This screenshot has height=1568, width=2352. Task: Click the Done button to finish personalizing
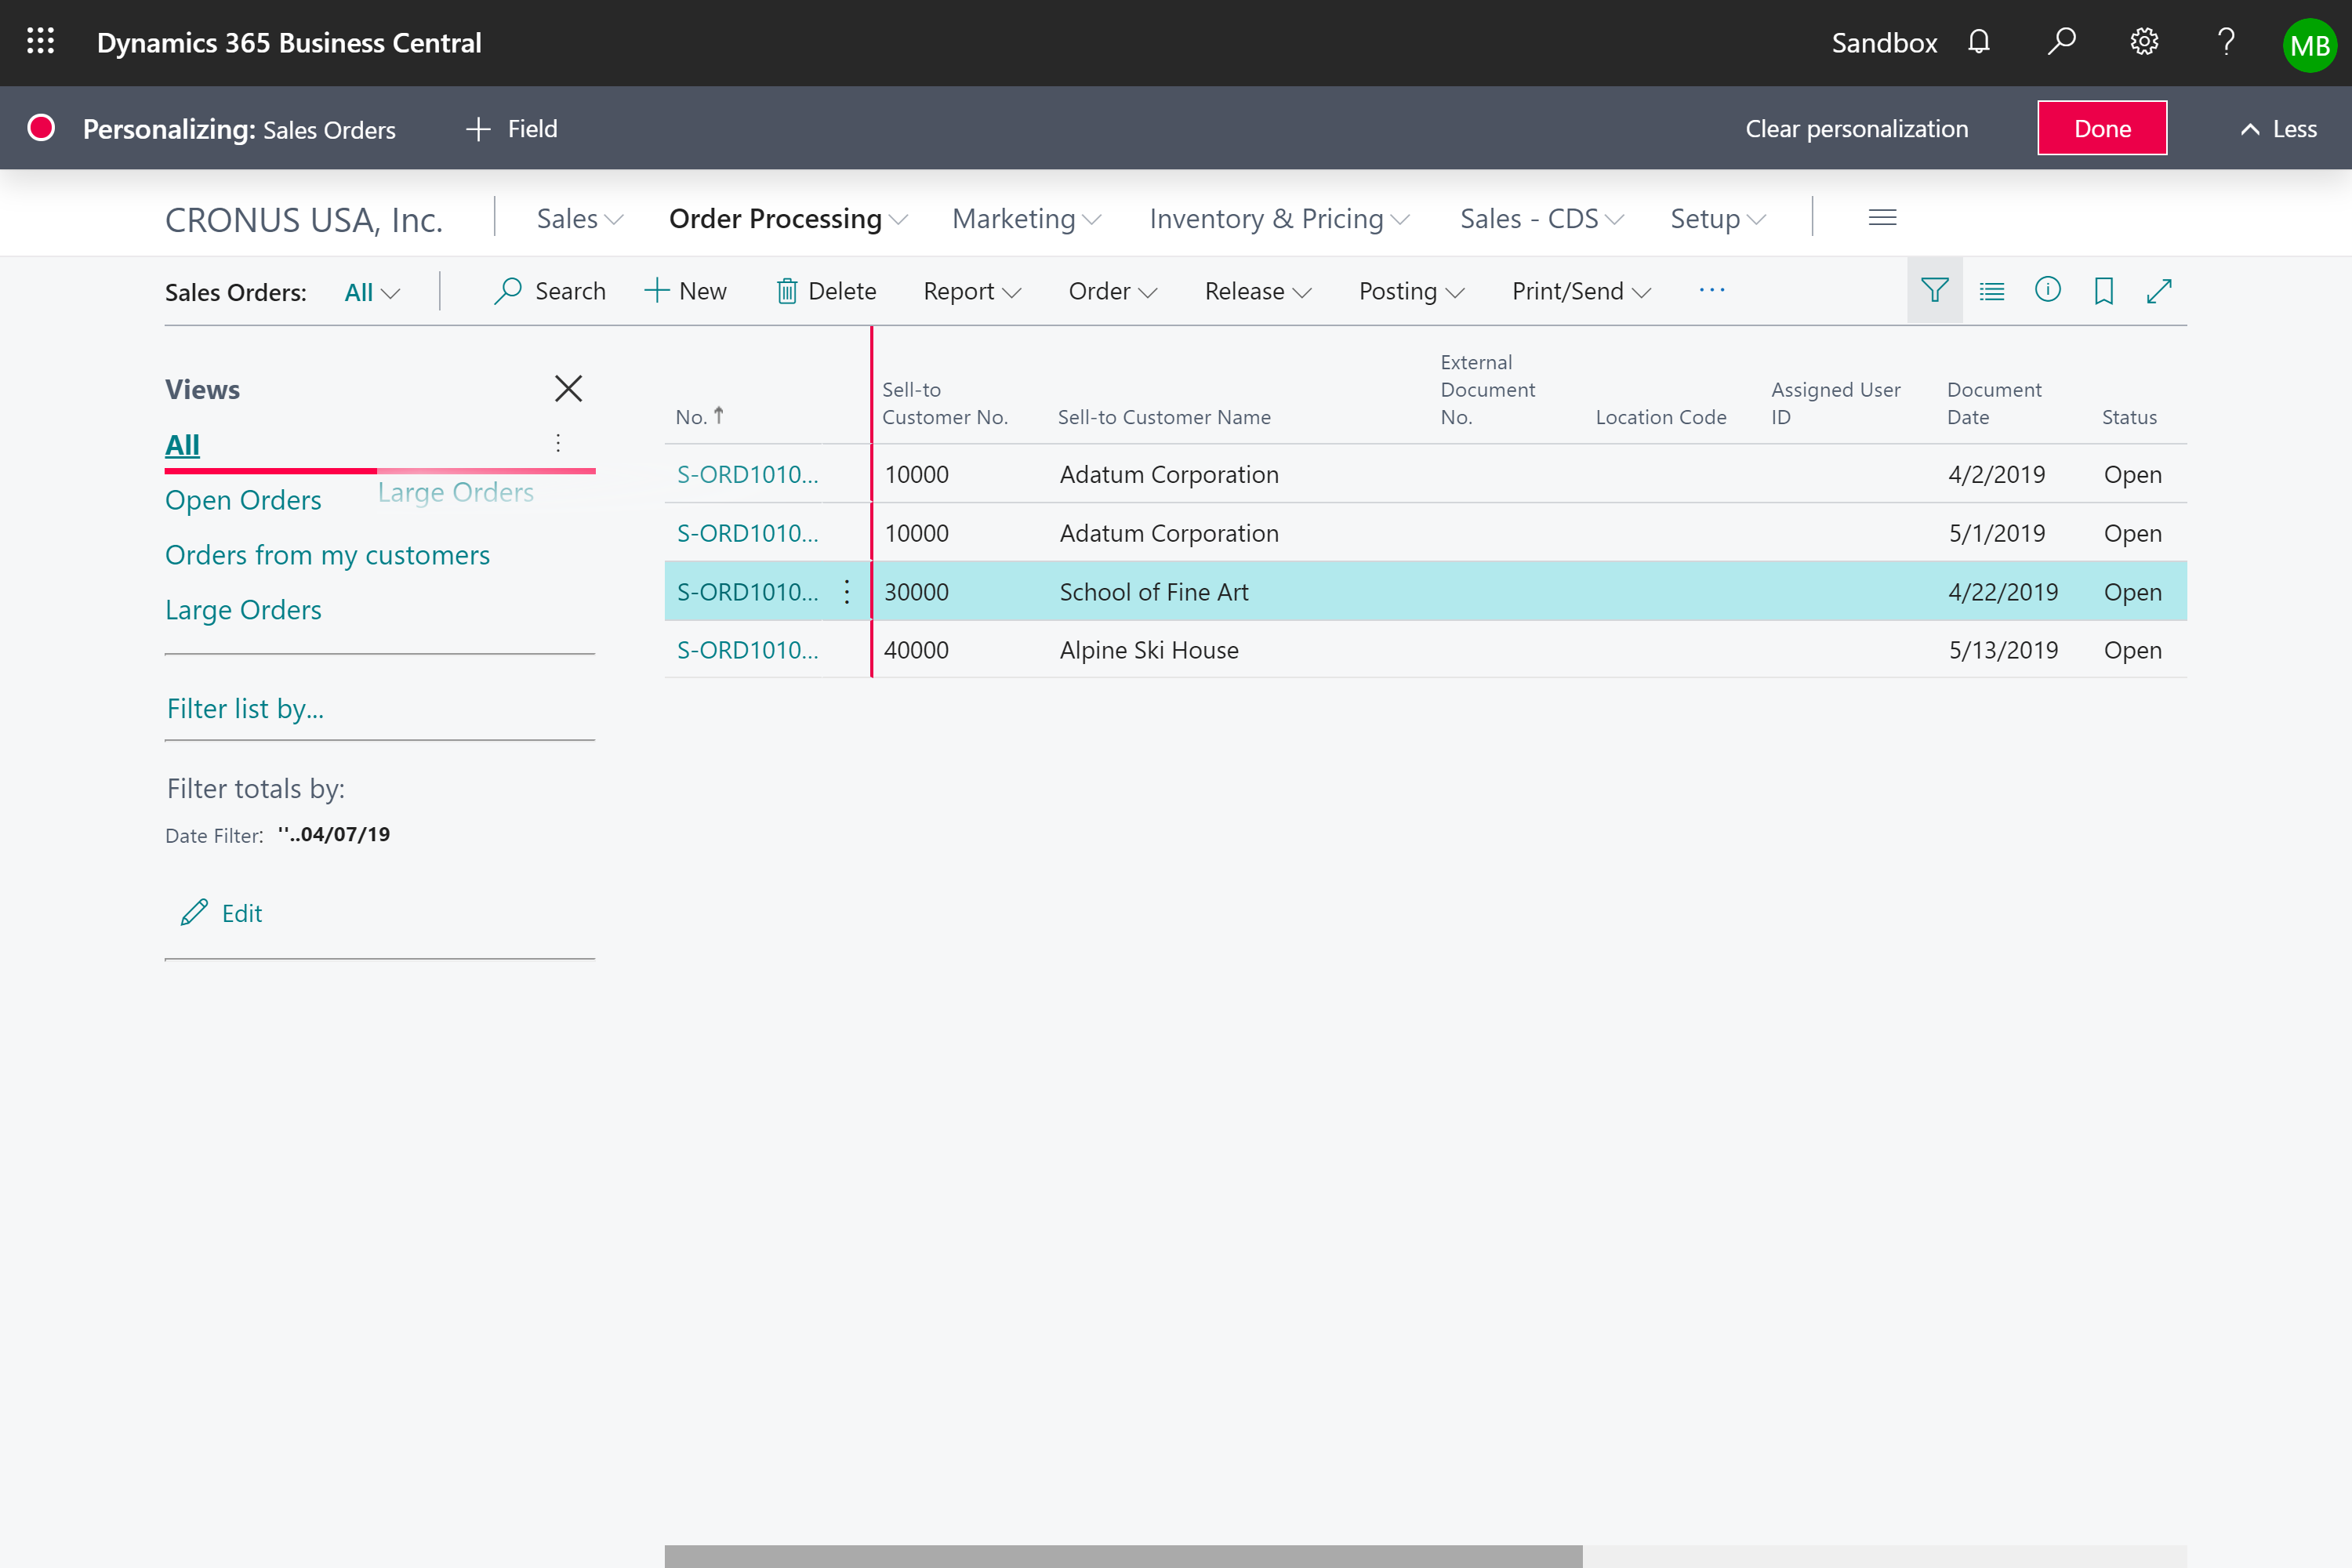pos(2102,128)
